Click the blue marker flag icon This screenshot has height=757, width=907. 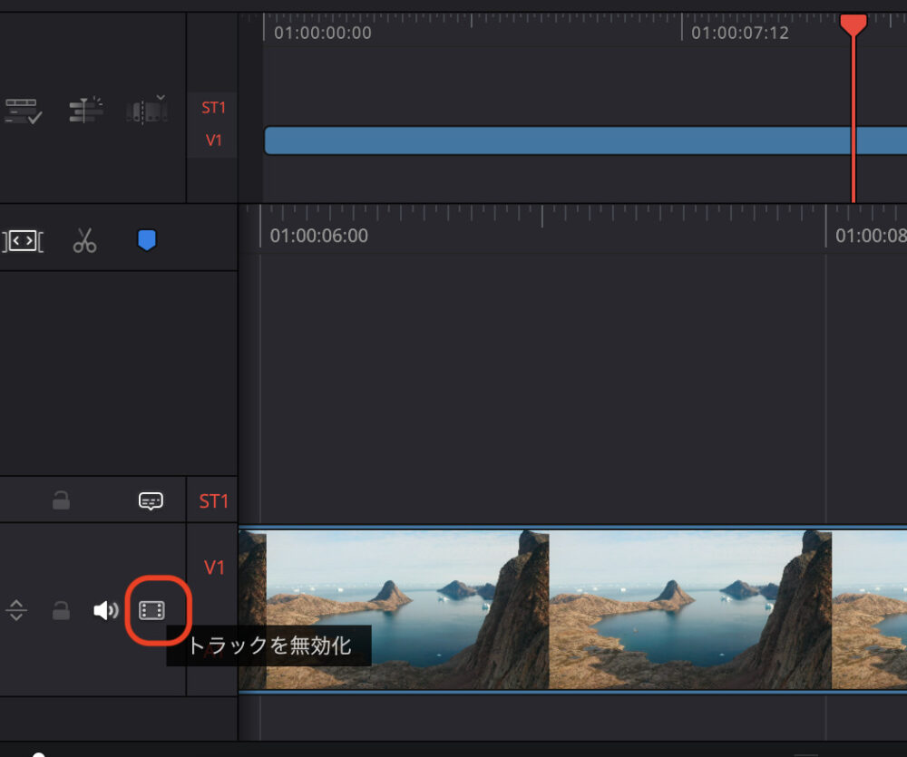click(x=145, y=239)
